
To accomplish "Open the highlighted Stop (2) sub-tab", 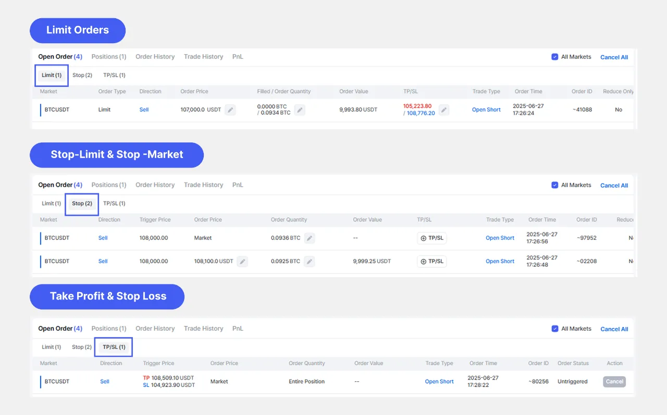I will [82, 203].
